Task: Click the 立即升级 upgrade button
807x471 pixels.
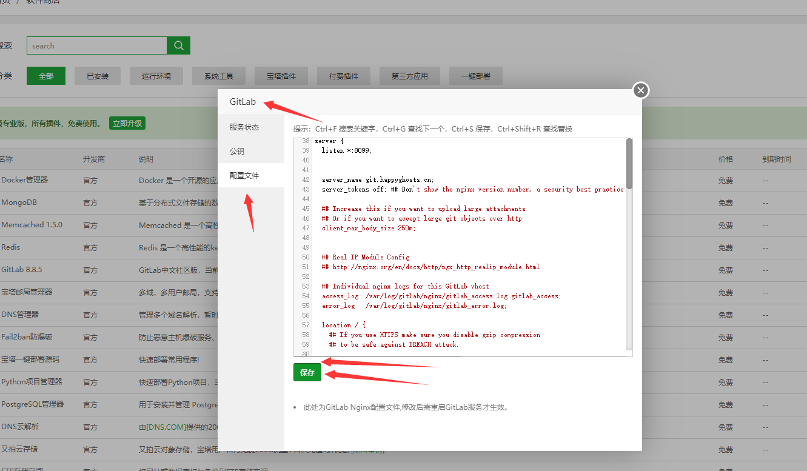Action: [127, 122]
